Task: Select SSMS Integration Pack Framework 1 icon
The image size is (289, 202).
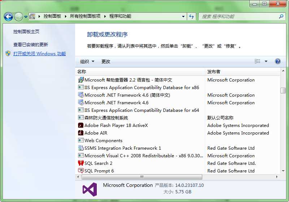Action: [81, 148]
